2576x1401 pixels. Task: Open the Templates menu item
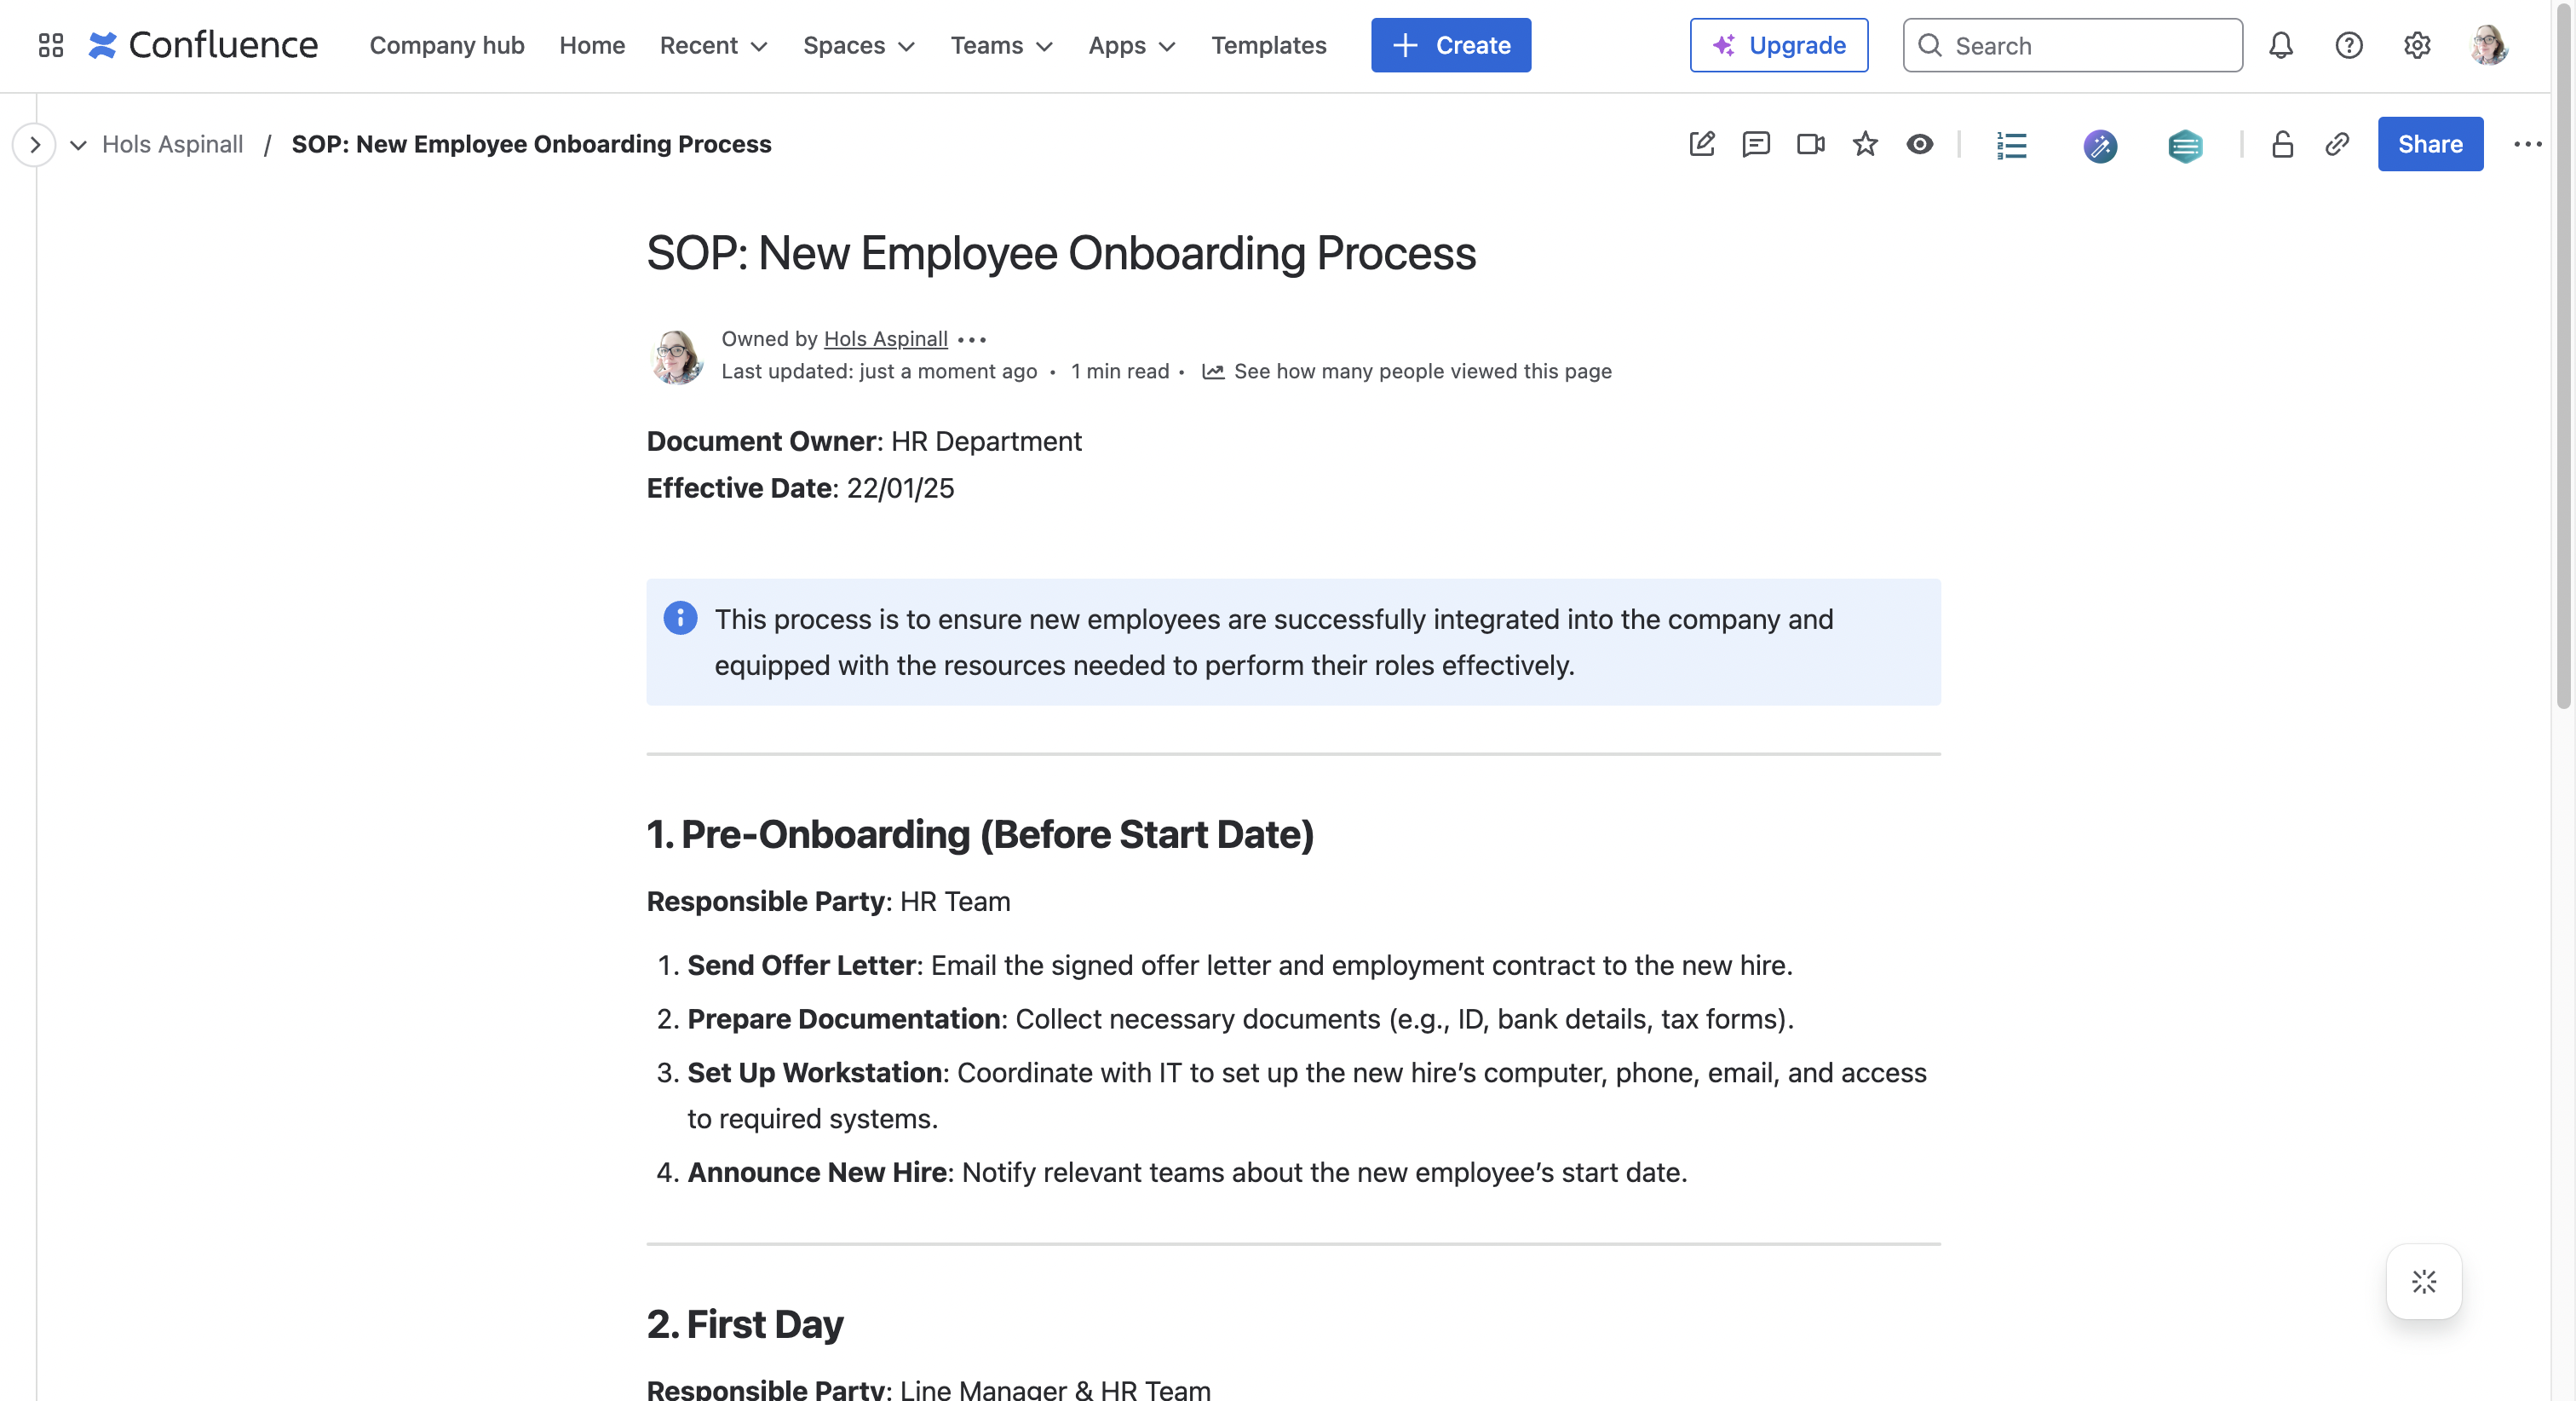(x=1268, y=45)
